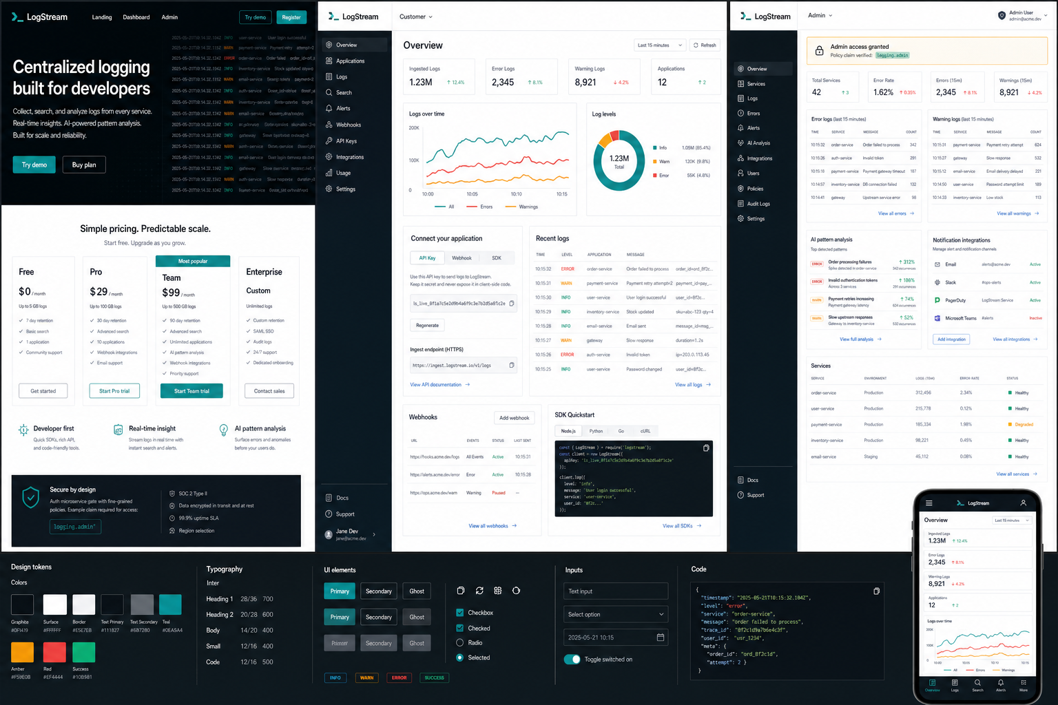Tap Search in mobile bottom navigation
The width and height of the screenshot is (1058, 705).
click(x=977, y=685)
